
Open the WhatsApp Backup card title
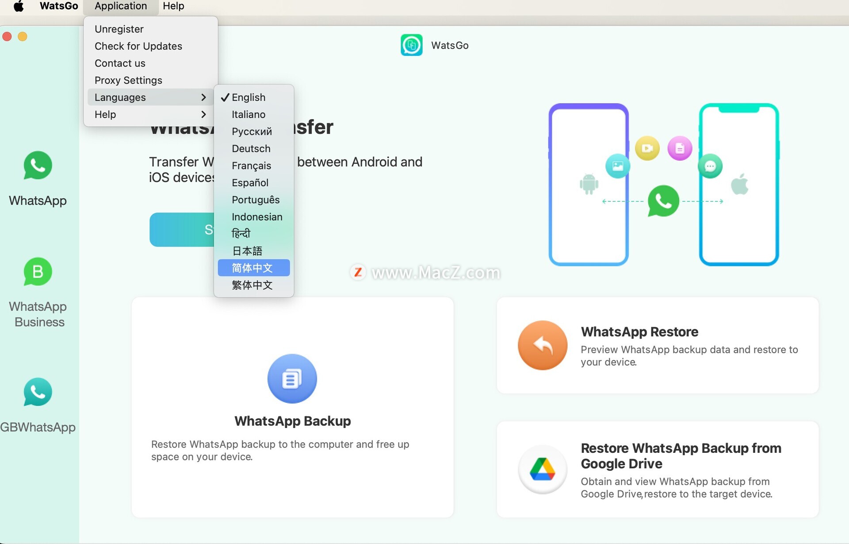pyautogui.click(x=292, y=421)
